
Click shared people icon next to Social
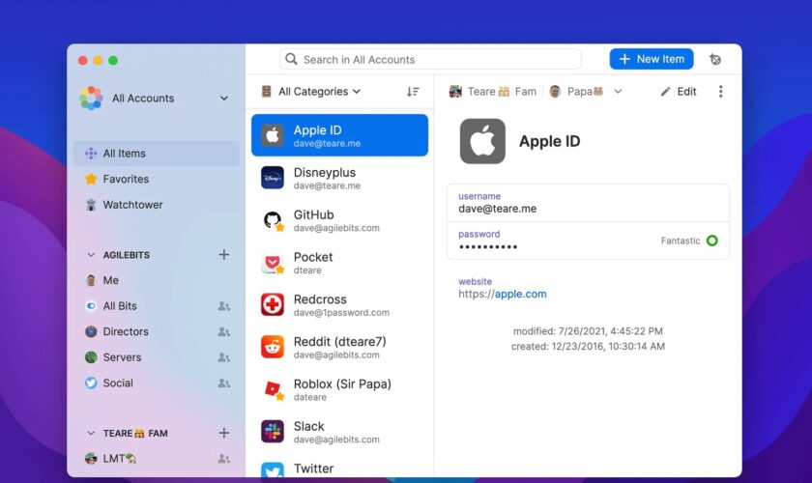coord(223,384)
